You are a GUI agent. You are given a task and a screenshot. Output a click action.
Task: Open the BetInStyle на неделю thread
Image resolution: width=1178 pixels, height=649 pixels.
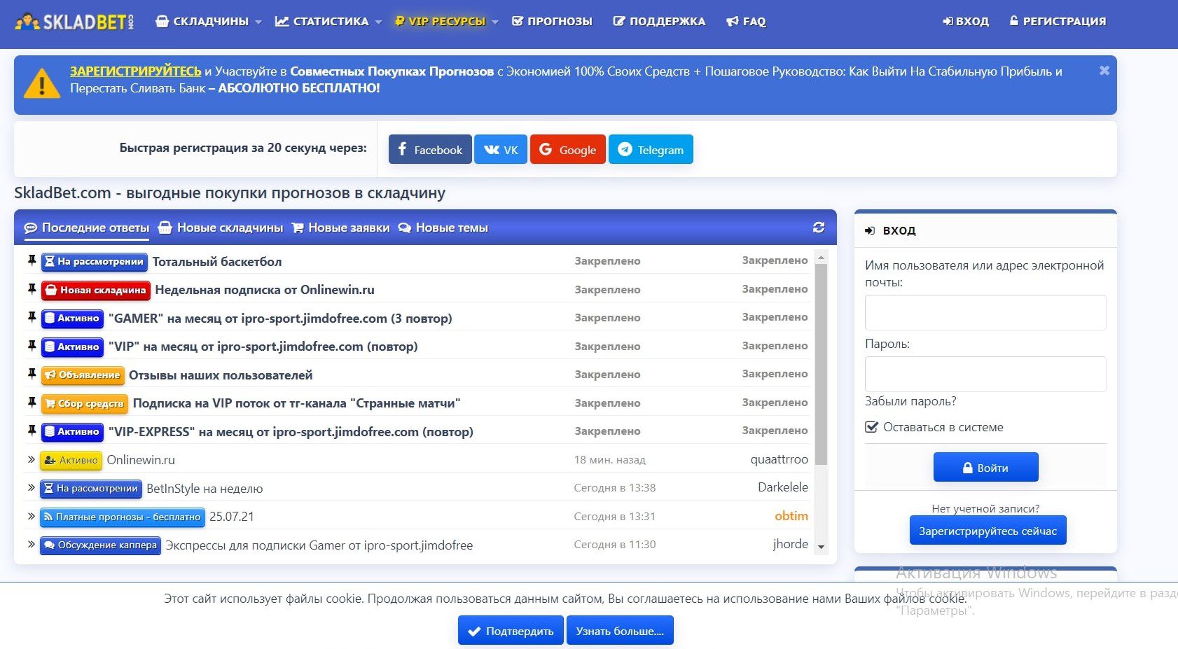pos(205,489)
